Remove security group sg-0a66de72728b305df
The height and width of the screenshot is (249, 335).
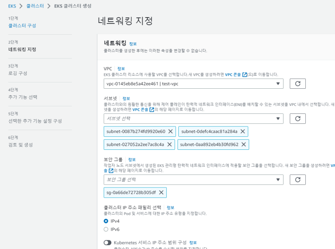coord(161,193)
